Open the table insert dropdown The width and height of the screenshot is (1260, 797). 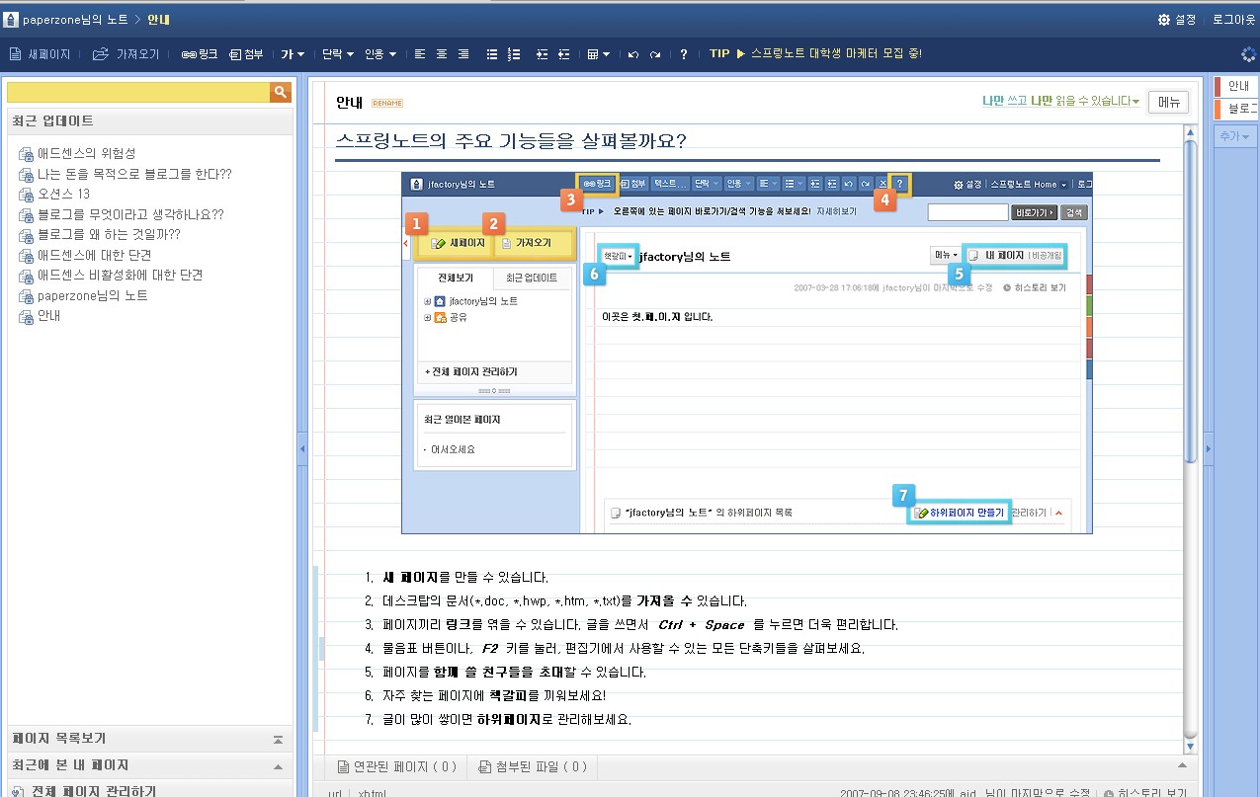[599, 54]
